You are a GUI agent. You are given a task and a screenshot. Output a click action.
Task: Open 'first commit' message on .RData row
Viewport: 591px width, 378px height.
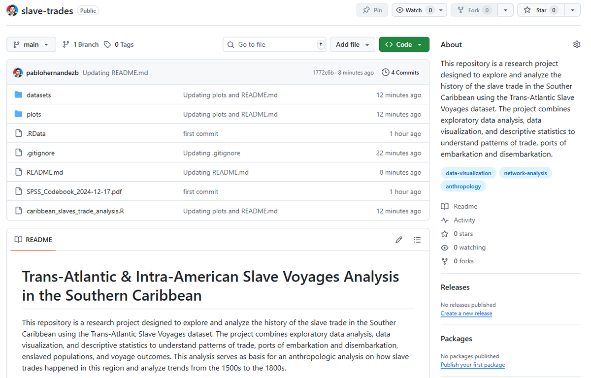click(x=200, y=133)
